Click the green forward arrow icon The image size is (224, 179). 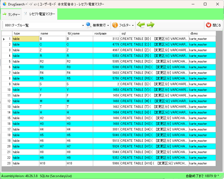150,25
